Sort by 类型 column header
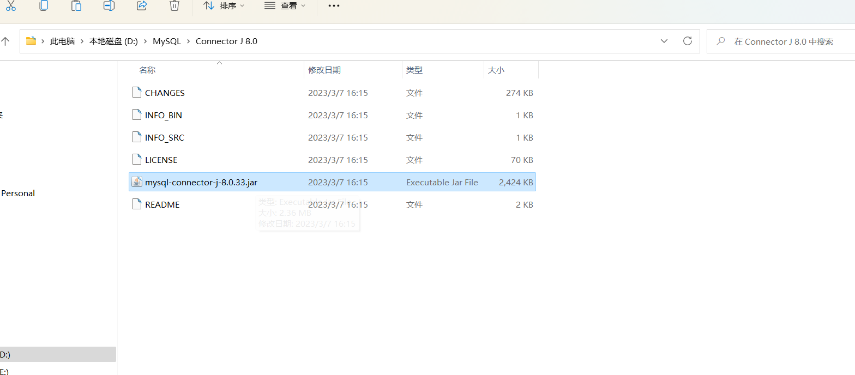The width and height of the screenshot is (855, 375). pos(414,70)
